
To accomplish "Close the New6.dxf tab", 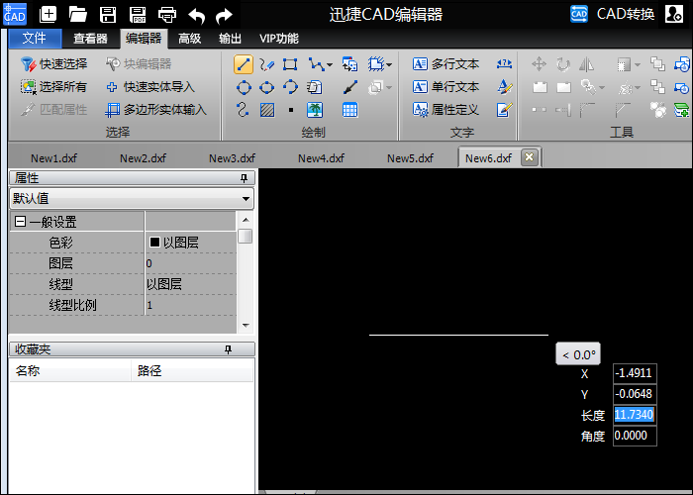I will 530,157.
